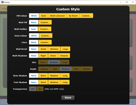The height and width of the screenshot is (105, 136).
Task: Set Item Shadow to Long
Action: (x=65, y=75)
